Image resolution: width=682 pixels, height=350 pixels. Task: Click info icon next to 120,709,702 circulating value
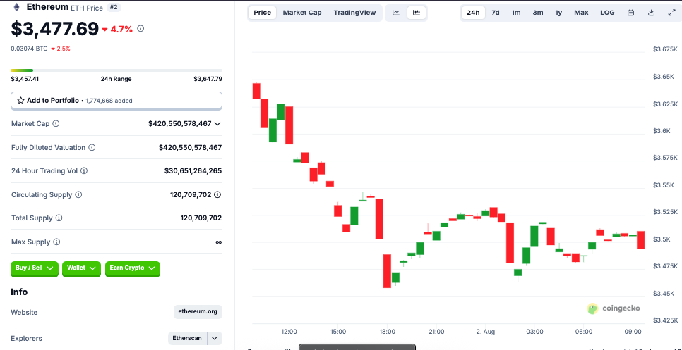[x=217, y=195]
